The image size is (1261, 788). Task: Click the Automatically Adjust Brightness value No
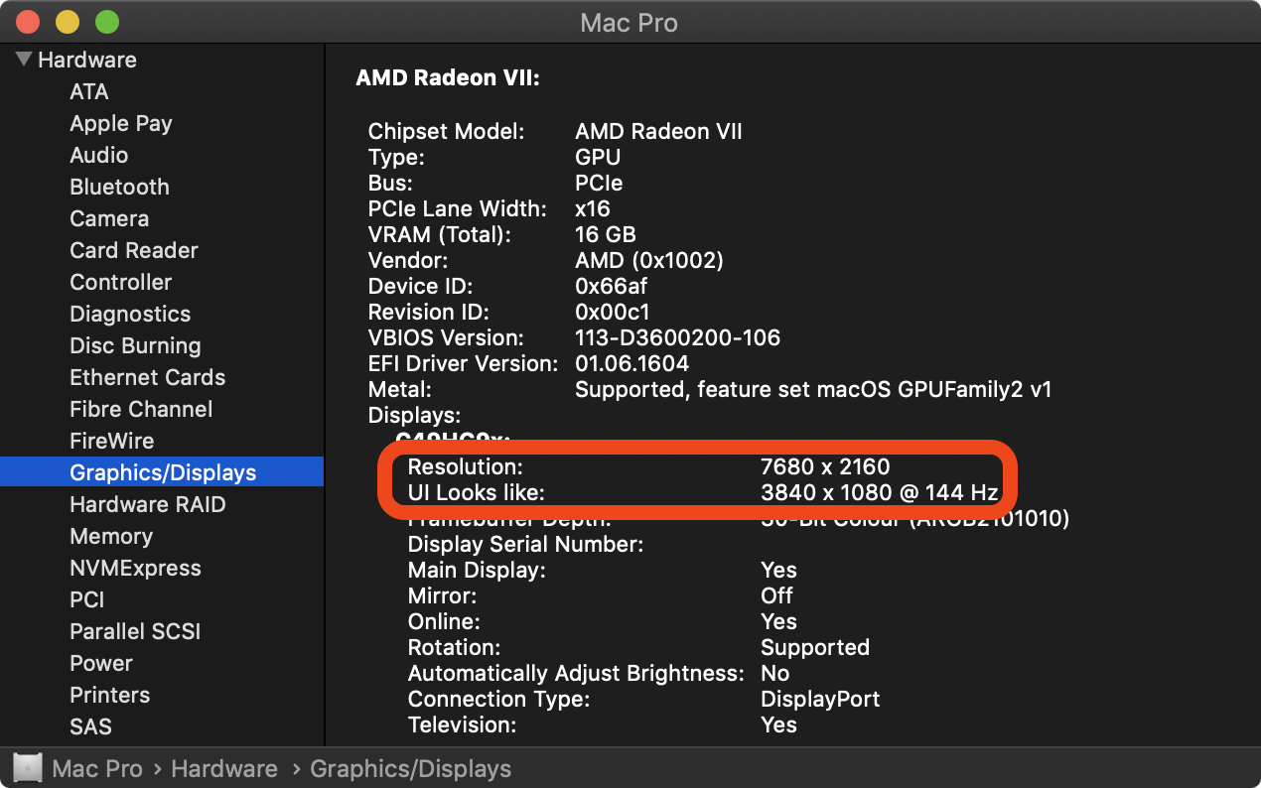coord(775,673)
